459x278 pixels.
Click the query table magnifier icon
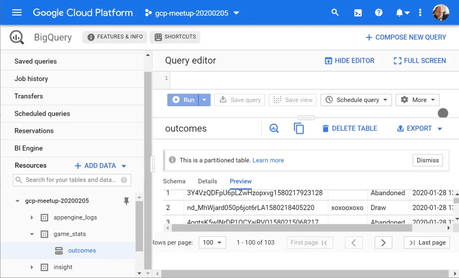click(x=274, y=128)
